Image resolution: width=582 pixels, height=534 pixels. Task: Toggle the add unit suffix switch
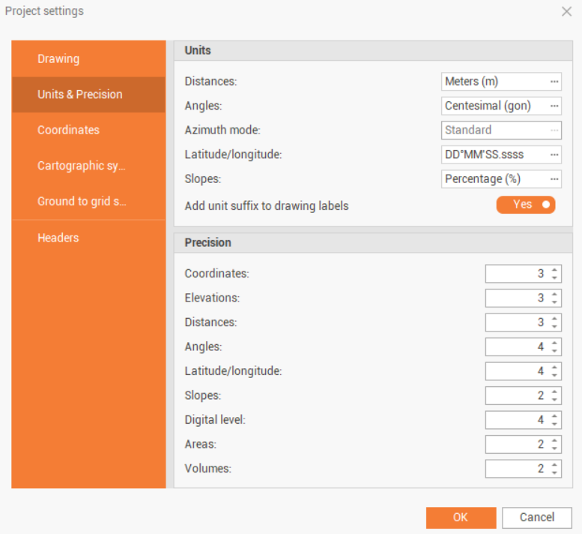[x=526, y=205]
